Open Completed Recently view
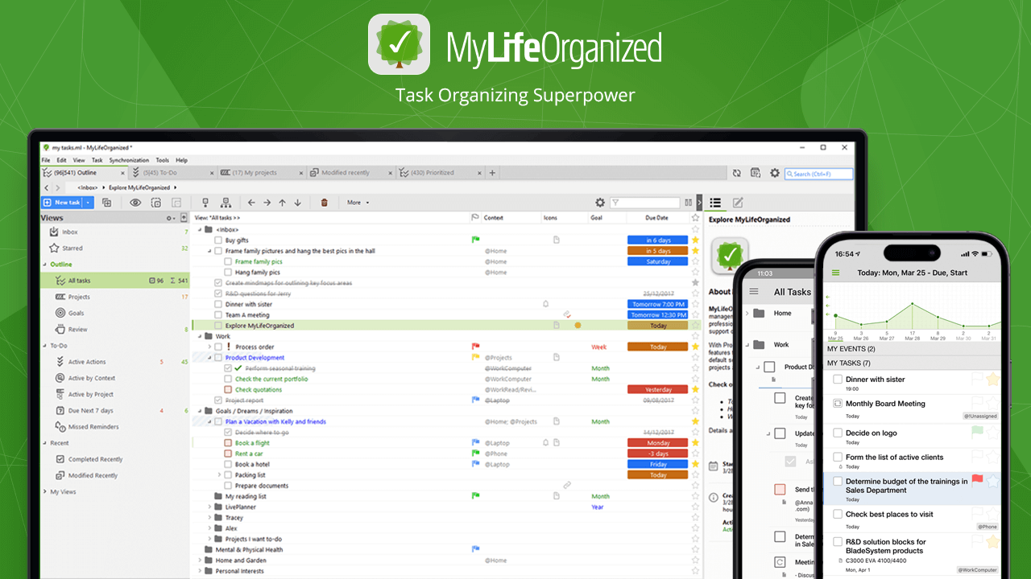 [x=116, y=459]
